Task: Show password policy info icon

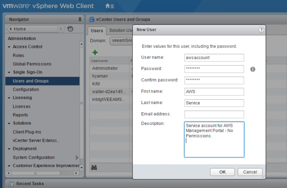Action: 253,69
